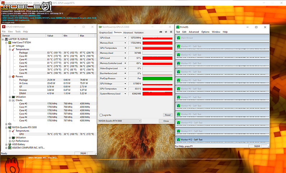Open HWMonitor Tools menu
The height and width of the screenshot is (173, 286).
(18, 32)
